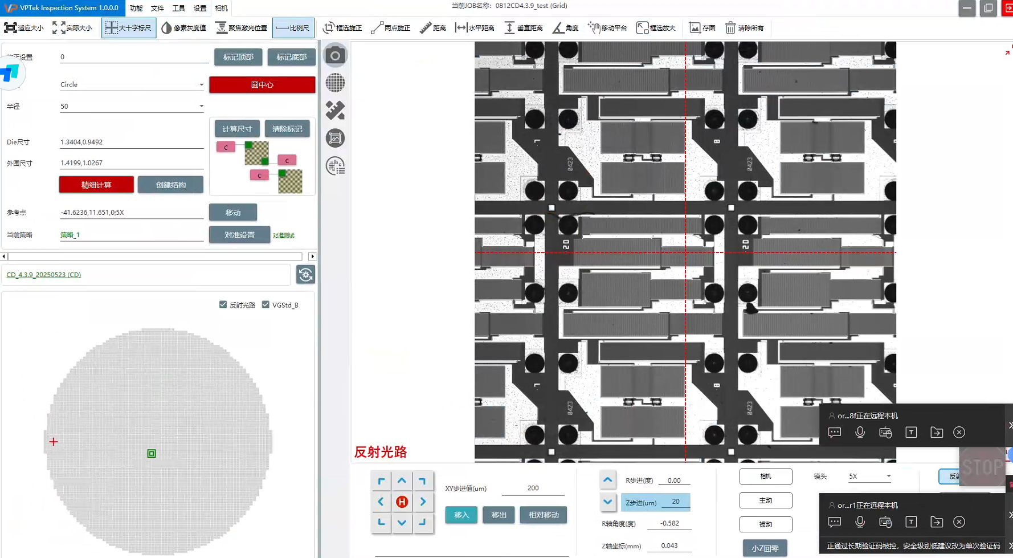
Task: Click 清除所有 trash icon in the toolbar
Action: [744, 28]
